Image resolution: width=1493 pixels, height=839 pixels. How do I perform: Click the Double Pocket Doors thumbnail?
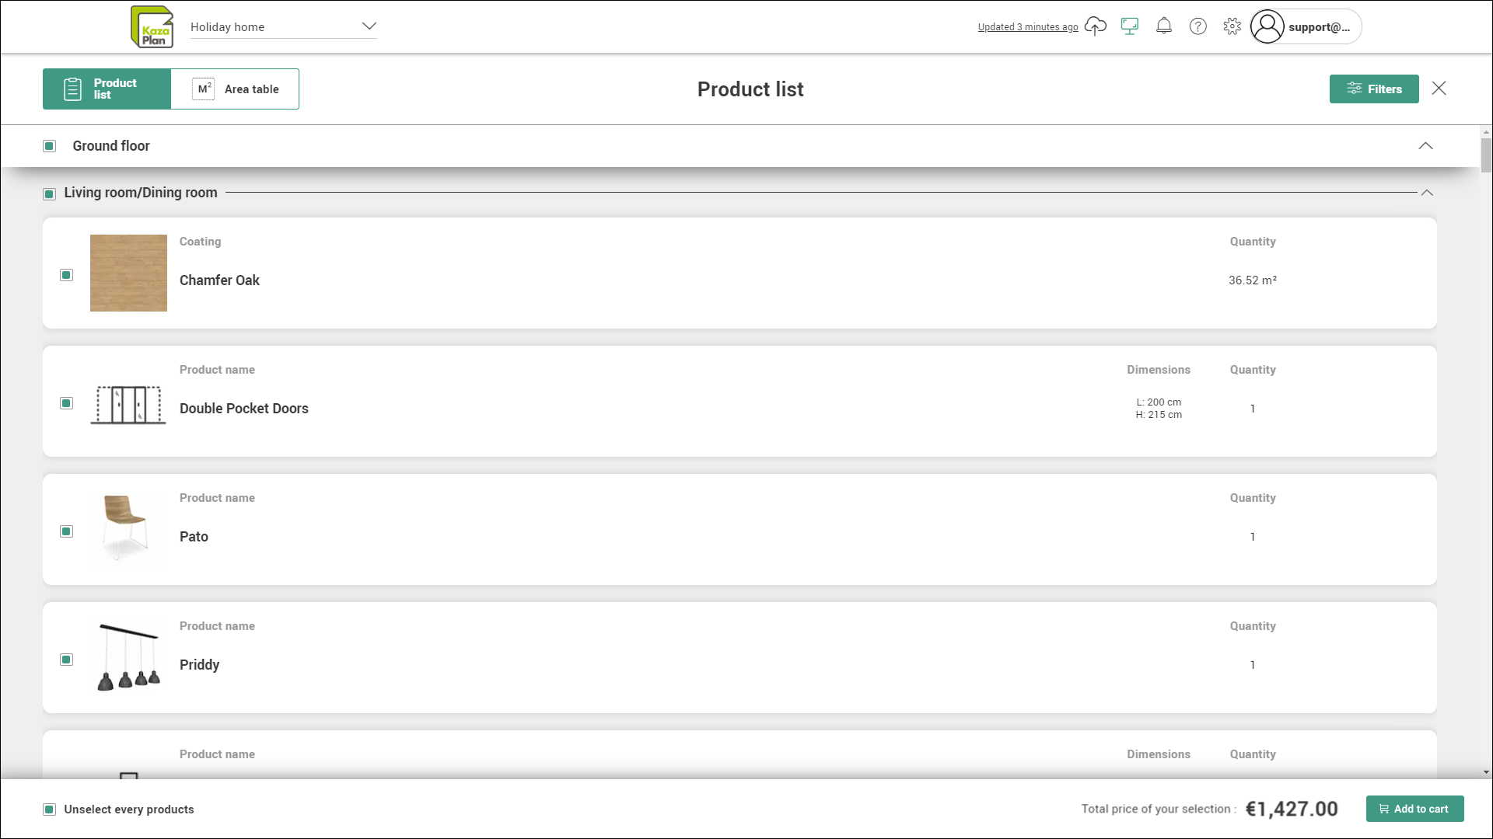tap(128, 405)
